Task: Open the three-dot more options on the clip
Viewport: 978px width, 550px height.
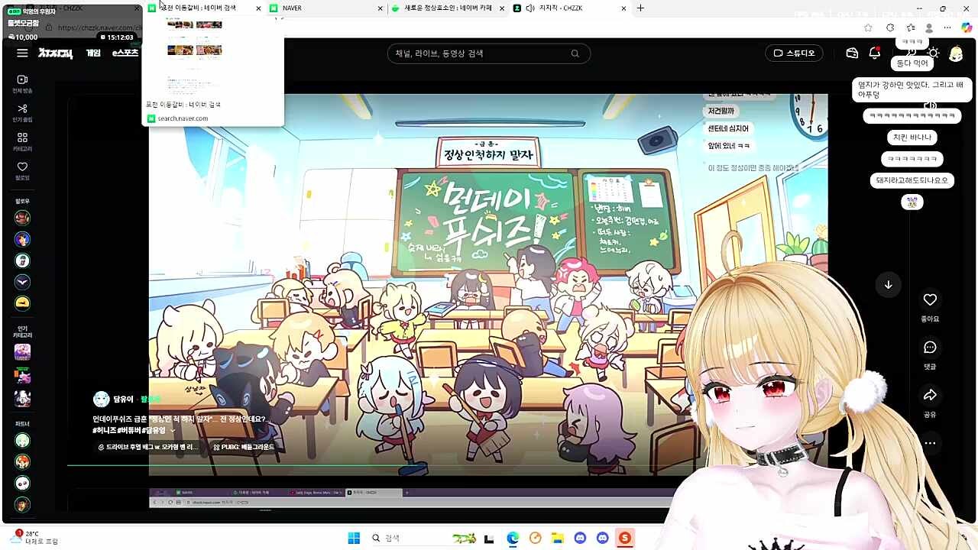Action: pos(930,443)
